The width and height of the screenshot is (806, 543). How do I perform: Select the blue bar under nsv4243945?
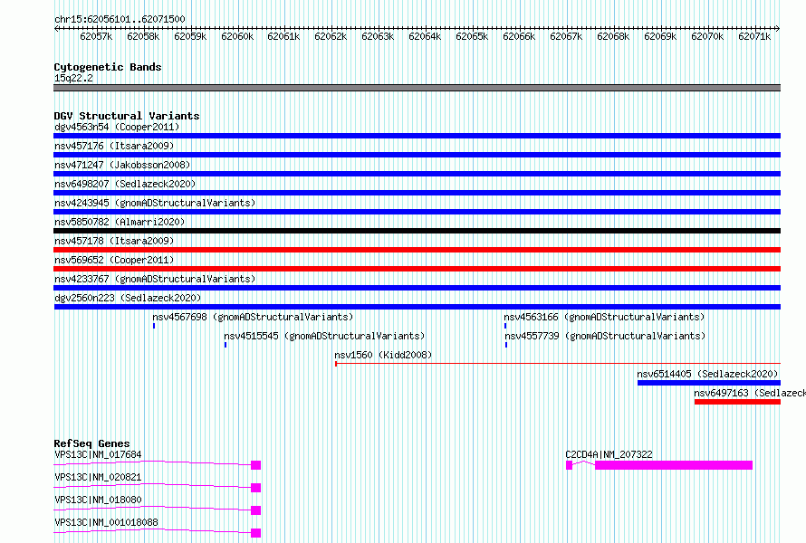click(x=417, y=212)
